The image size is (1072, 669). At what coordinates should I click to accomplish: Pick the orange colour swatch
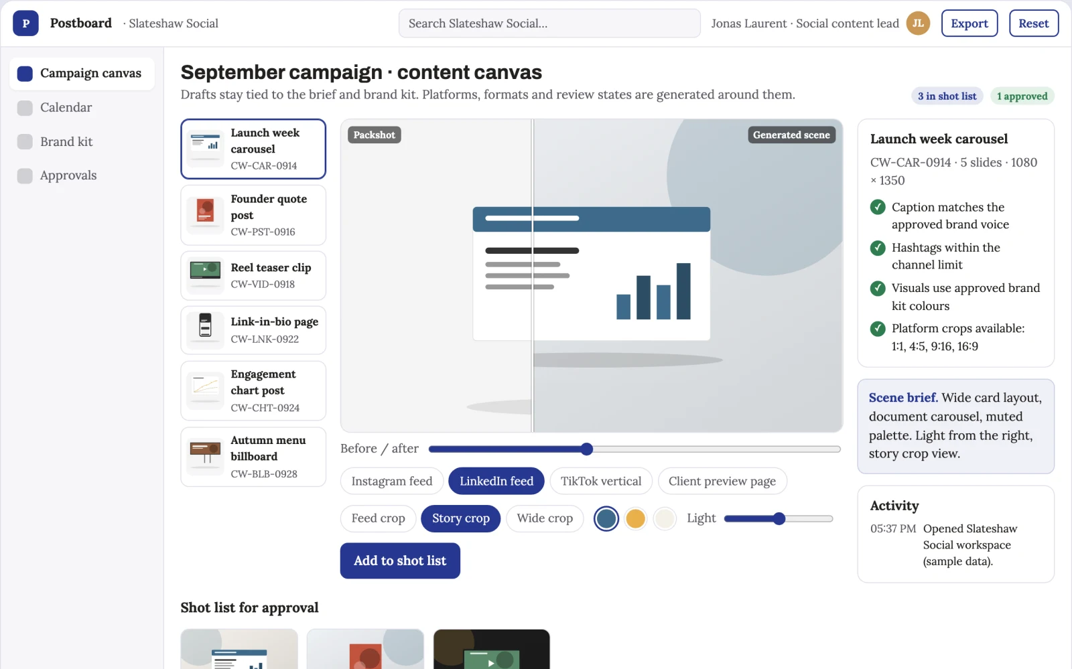(635, 518)
